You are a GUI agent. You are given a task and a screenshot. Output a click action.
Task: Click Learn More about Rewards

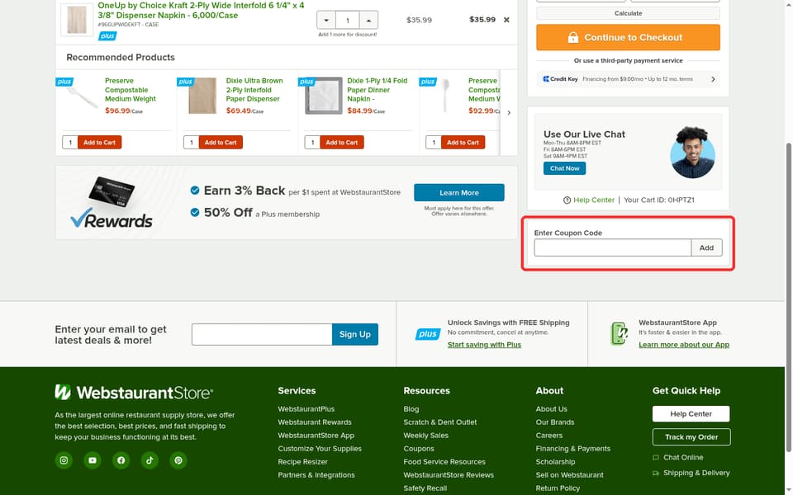coord(458,192)
